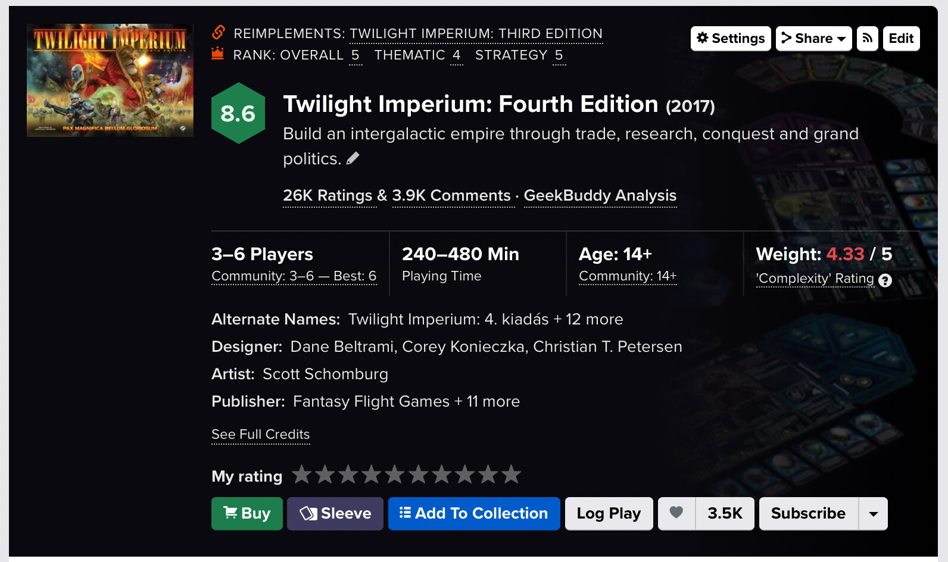This screenshot has height=562, width=948.
Task: Open the Settings gear button
Action: (731, 39)
